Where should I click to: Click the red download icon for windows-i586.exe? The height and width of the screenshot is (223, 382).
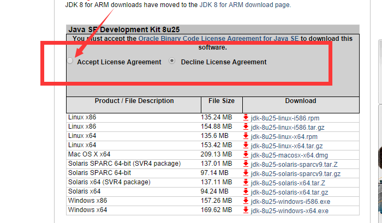tap(246, 201)
